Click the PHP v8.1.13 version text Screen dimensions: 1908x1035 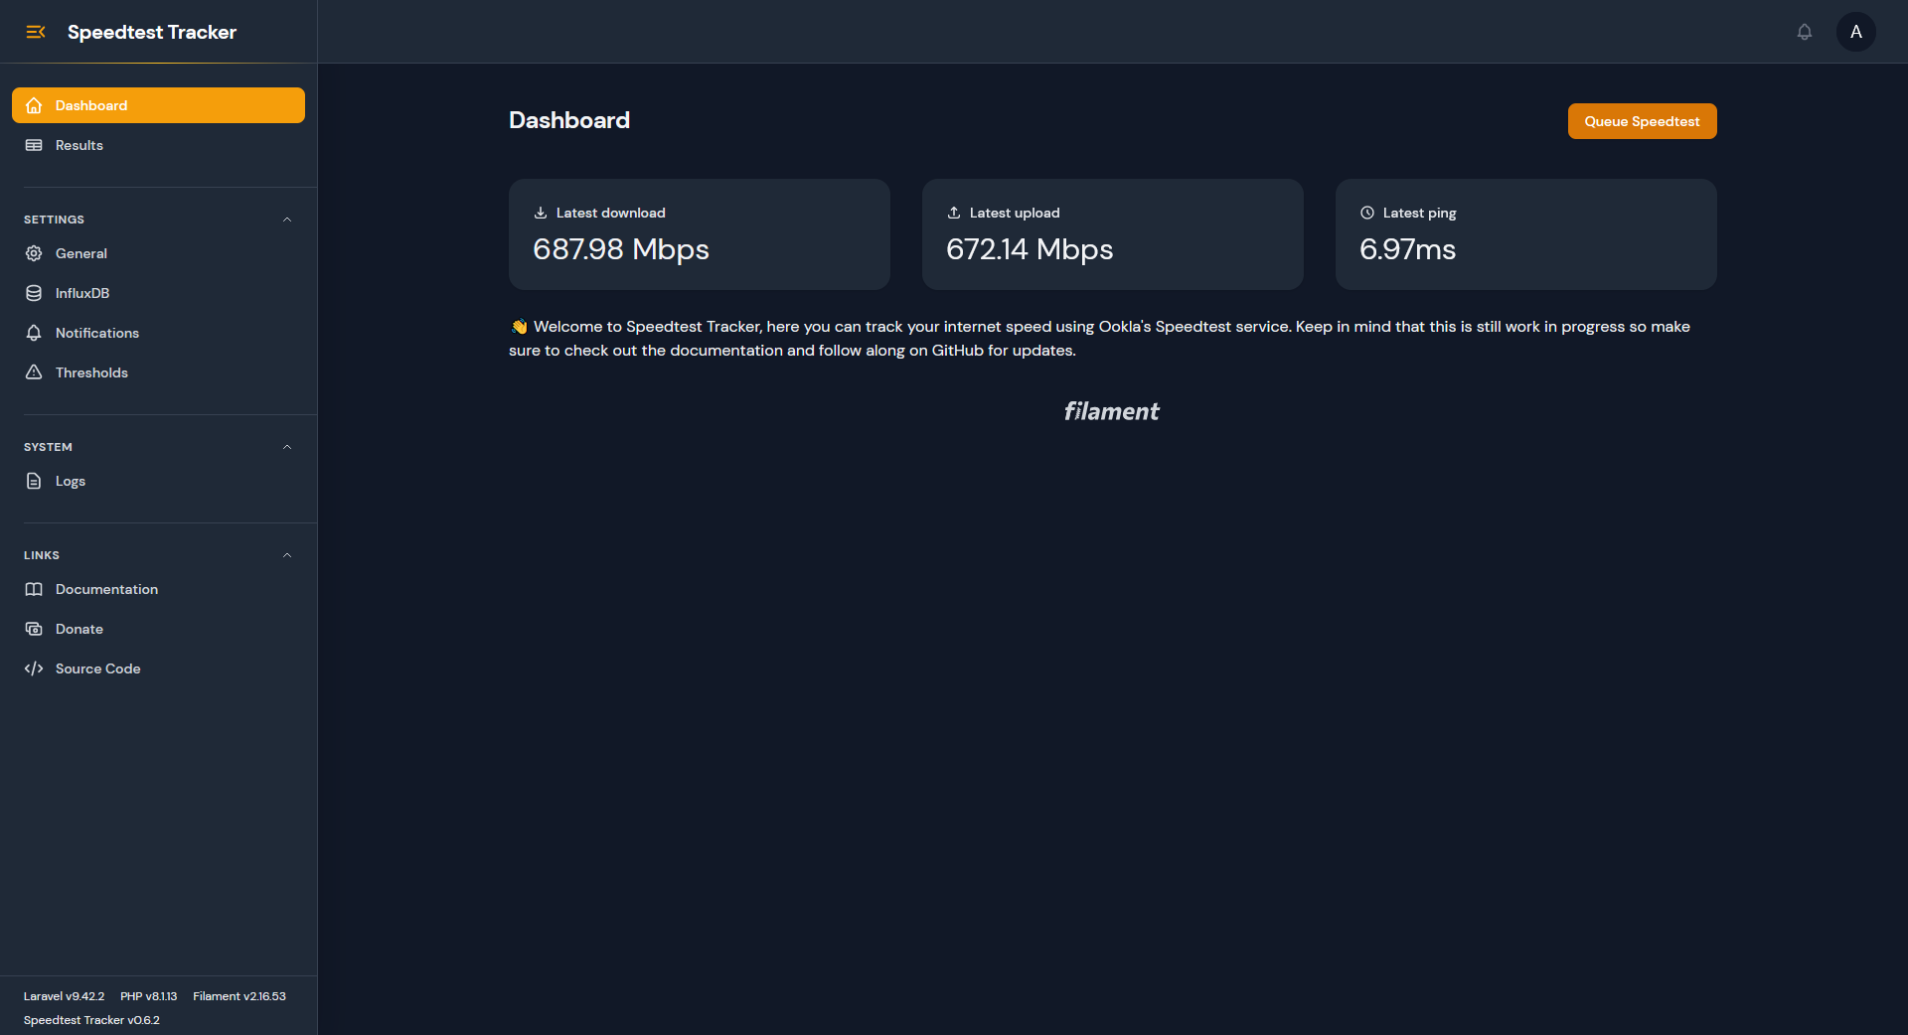[x=149, y=996]
